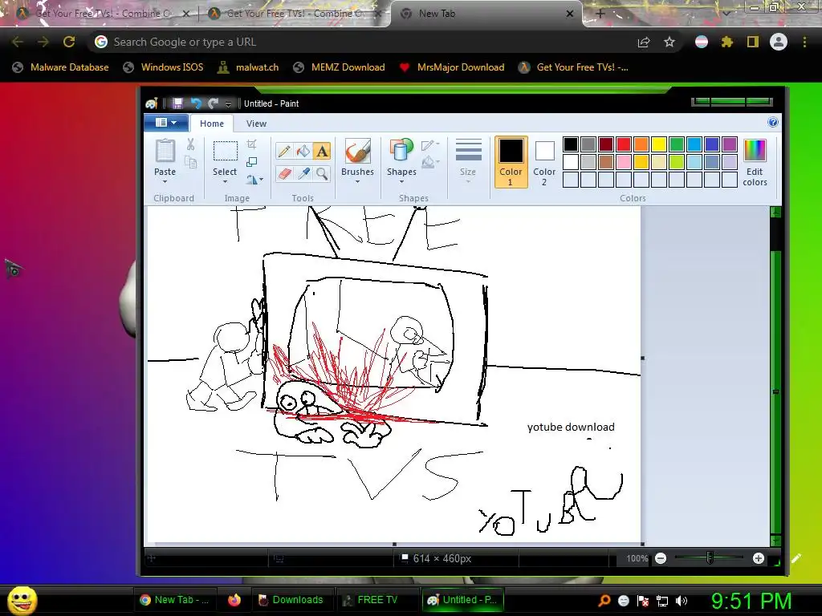Click the Extensions puzzle icon in browser
This screenshot has width=822, height=616.
(x=726, y=42)
